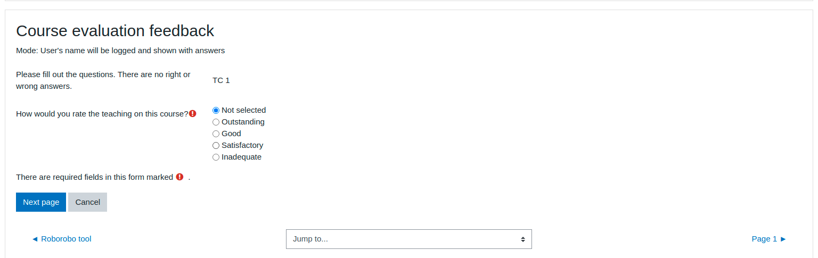Click the Please fill out the questions description
818x258 pixels.
(103, 80)
